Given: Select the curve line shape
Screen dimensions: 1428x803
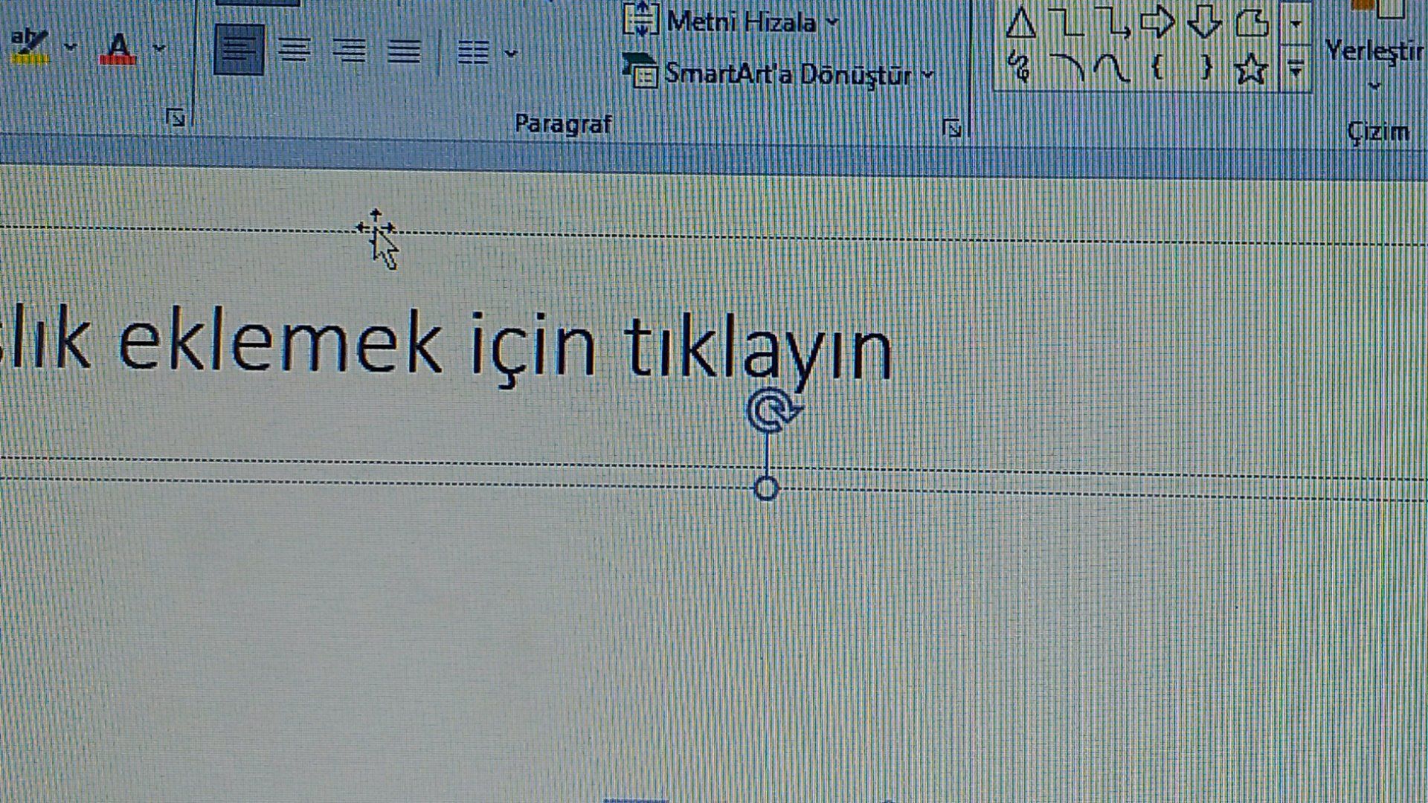Looking at the screenshot, I should point(1112,68).
